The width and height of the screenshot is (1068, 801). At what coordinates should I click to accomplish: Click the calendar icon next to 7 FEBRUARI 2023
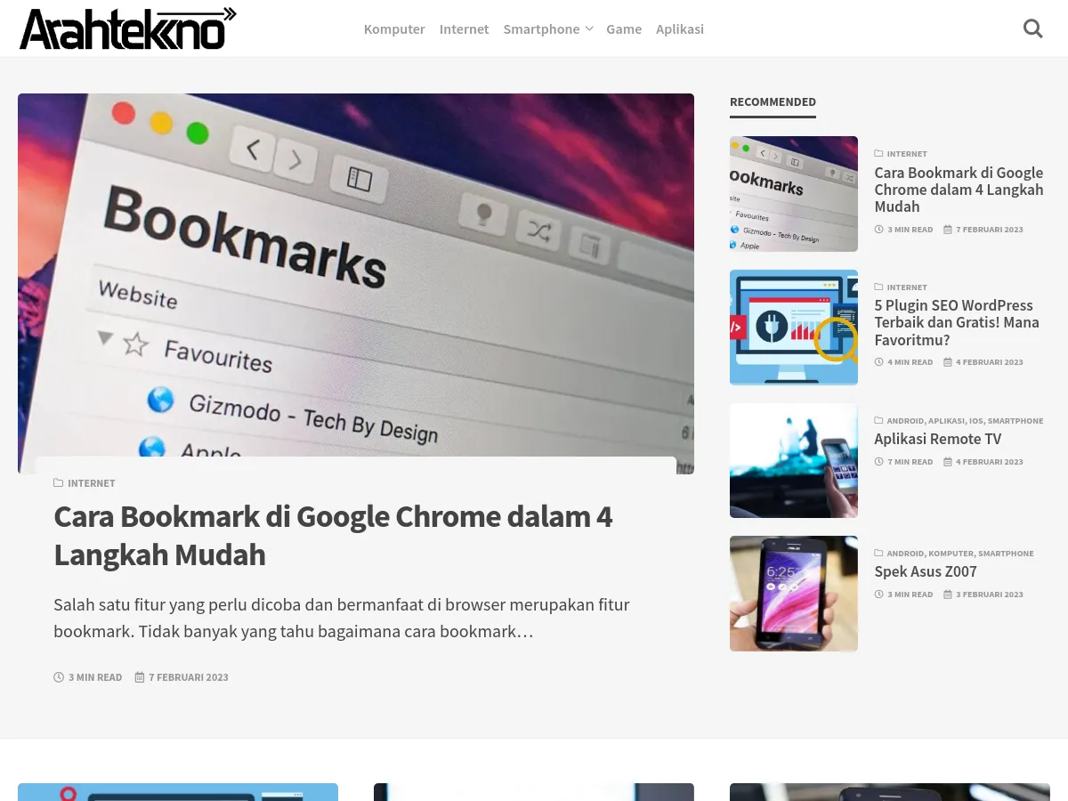pyautogui.click(x=140, y=676)
